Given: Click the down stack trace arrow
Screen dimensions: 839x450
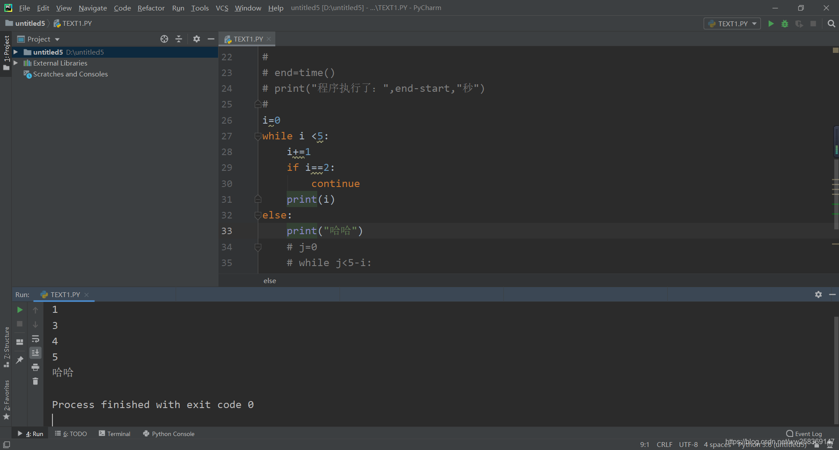Looking at the screenshot, I should pyautogui.click(x=35, y=324).
